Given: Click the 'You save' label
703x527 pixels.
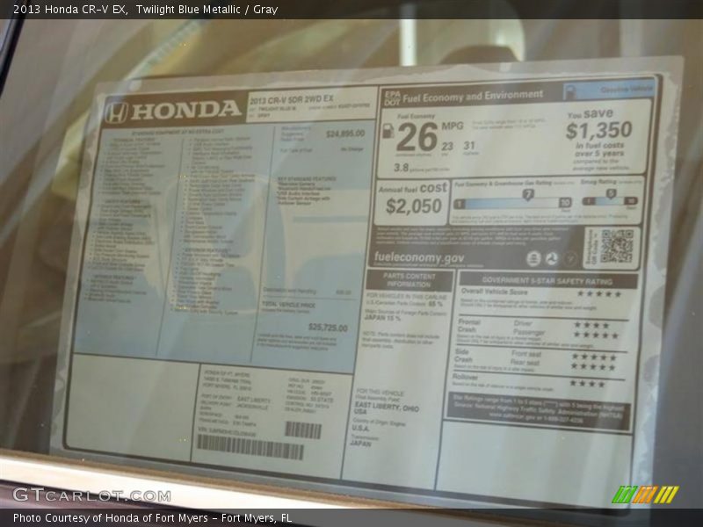Looking at the screenshot, I should [x=590, y=114].
